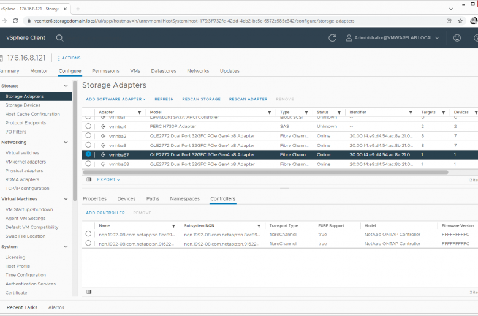Open the host Actions menu
478x316 pixels.
point(69,58)
